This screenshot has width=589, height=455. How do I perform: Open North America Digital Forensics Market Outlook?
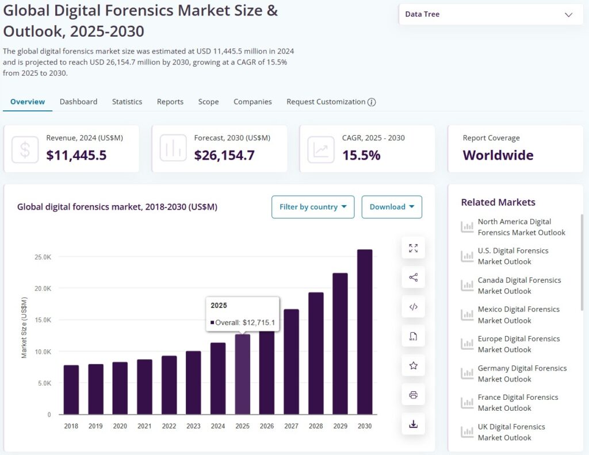tap(521, 227)
